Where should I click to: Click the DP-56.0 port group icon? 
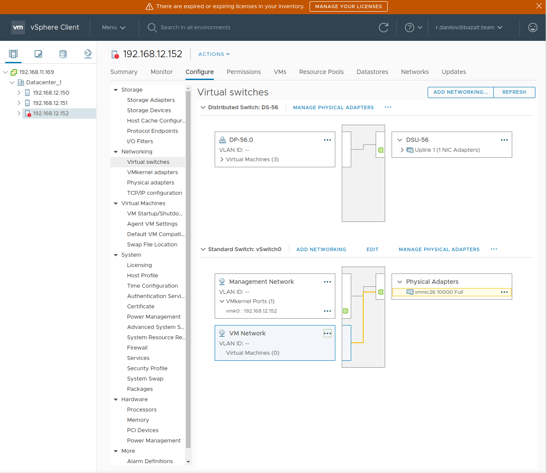click(x=222, y=140)
